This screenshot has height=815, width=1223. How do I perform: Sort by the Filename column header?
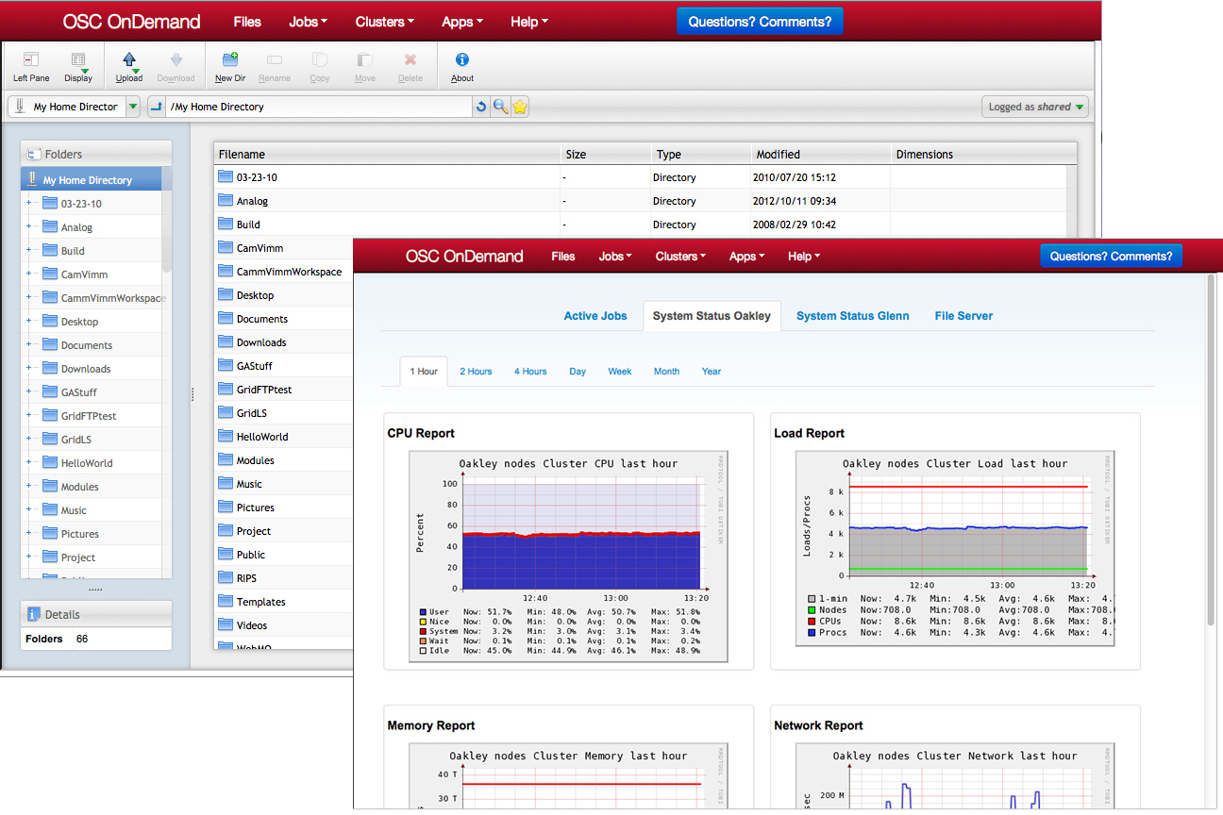386,154
